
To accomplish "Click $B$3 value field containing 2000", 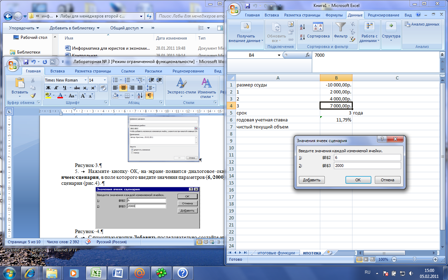I will (x=367, y=166).
